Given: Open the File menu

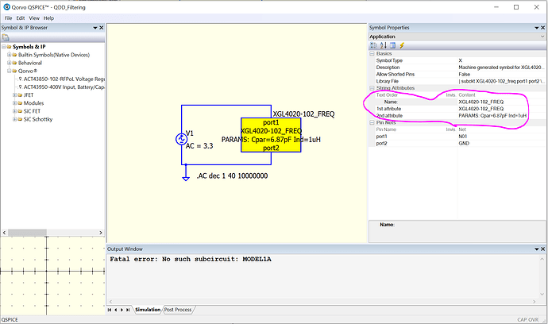Looking at the screenshot, I should pyautogui.click(x=9, y=18).
